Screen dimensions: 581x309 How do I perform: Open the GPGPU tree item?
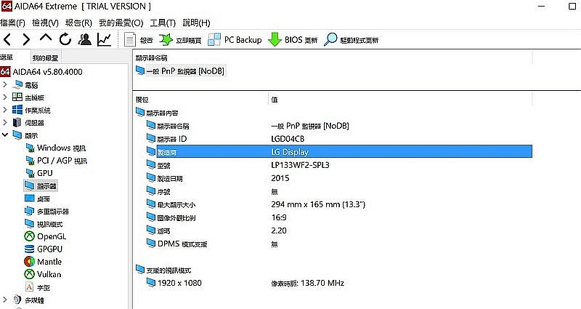44,249
